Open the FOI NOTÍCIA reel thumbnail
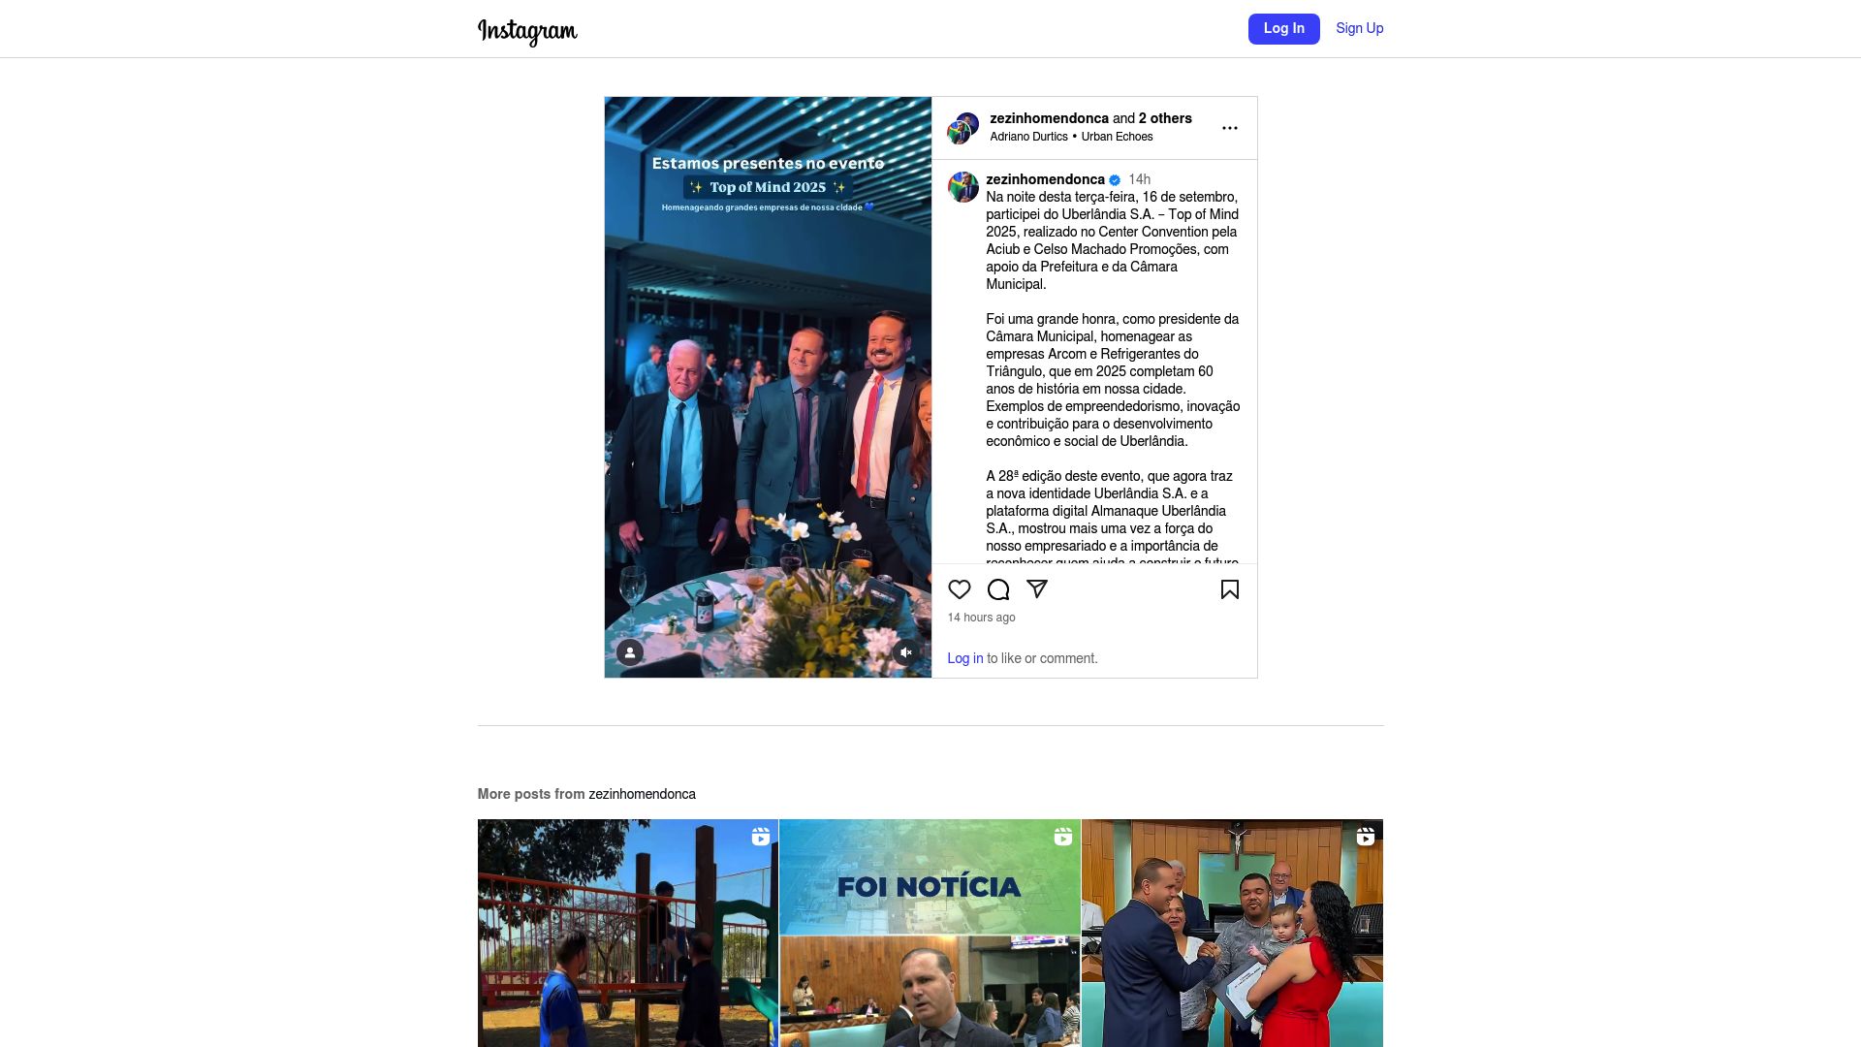The image size is (1861, 1047). click(x=930, y=933)
